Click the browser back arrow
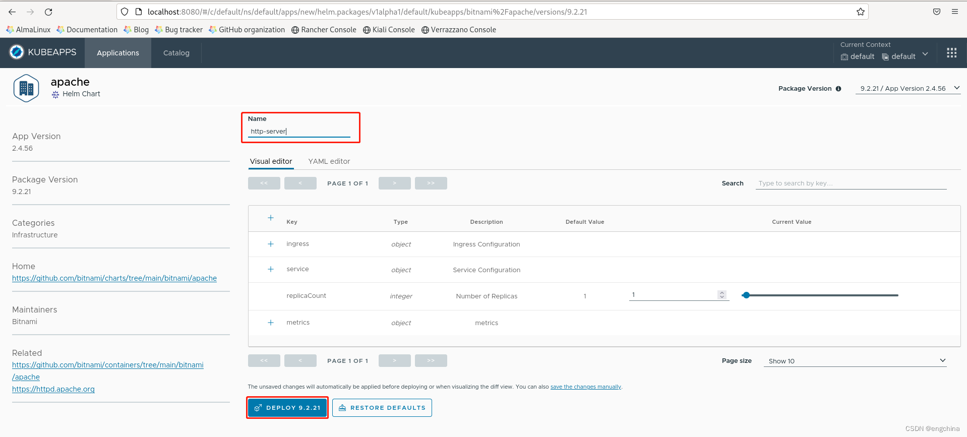967x437 pixels. click(12, 12)
